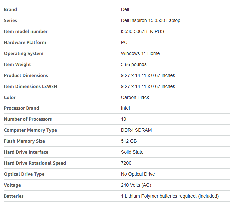234x205 pixels.
Task: Click the Dell Inspiron 15 3530 Laptop text
Action: [151, 20]
